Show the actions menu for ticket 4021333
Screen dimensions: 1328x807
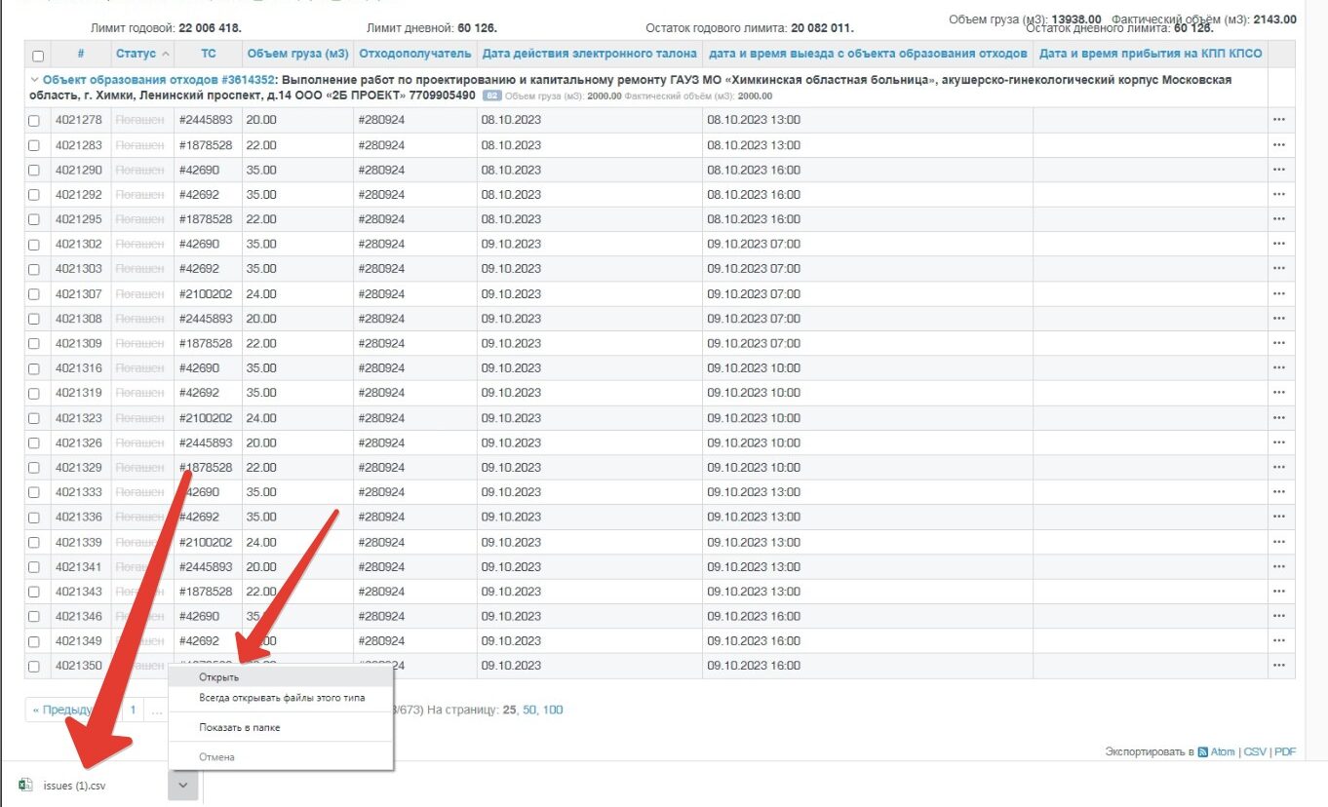[1279, 492]
